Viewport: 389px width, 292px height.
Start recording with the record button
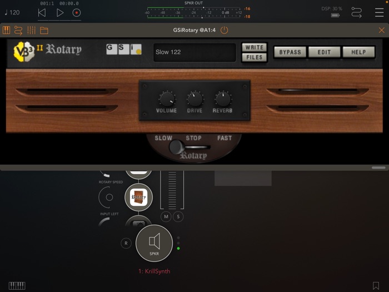click(x=77, y=13)
